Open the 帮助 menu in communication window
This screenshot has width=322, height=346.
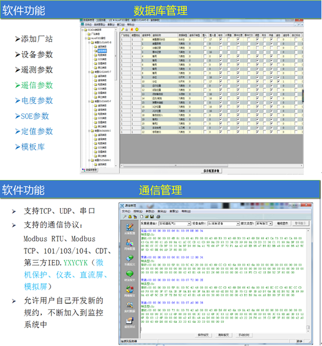[186, 211]
